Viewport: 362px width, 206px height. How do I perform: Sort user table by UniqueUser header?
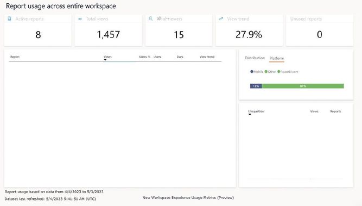[x=256, y=111]
